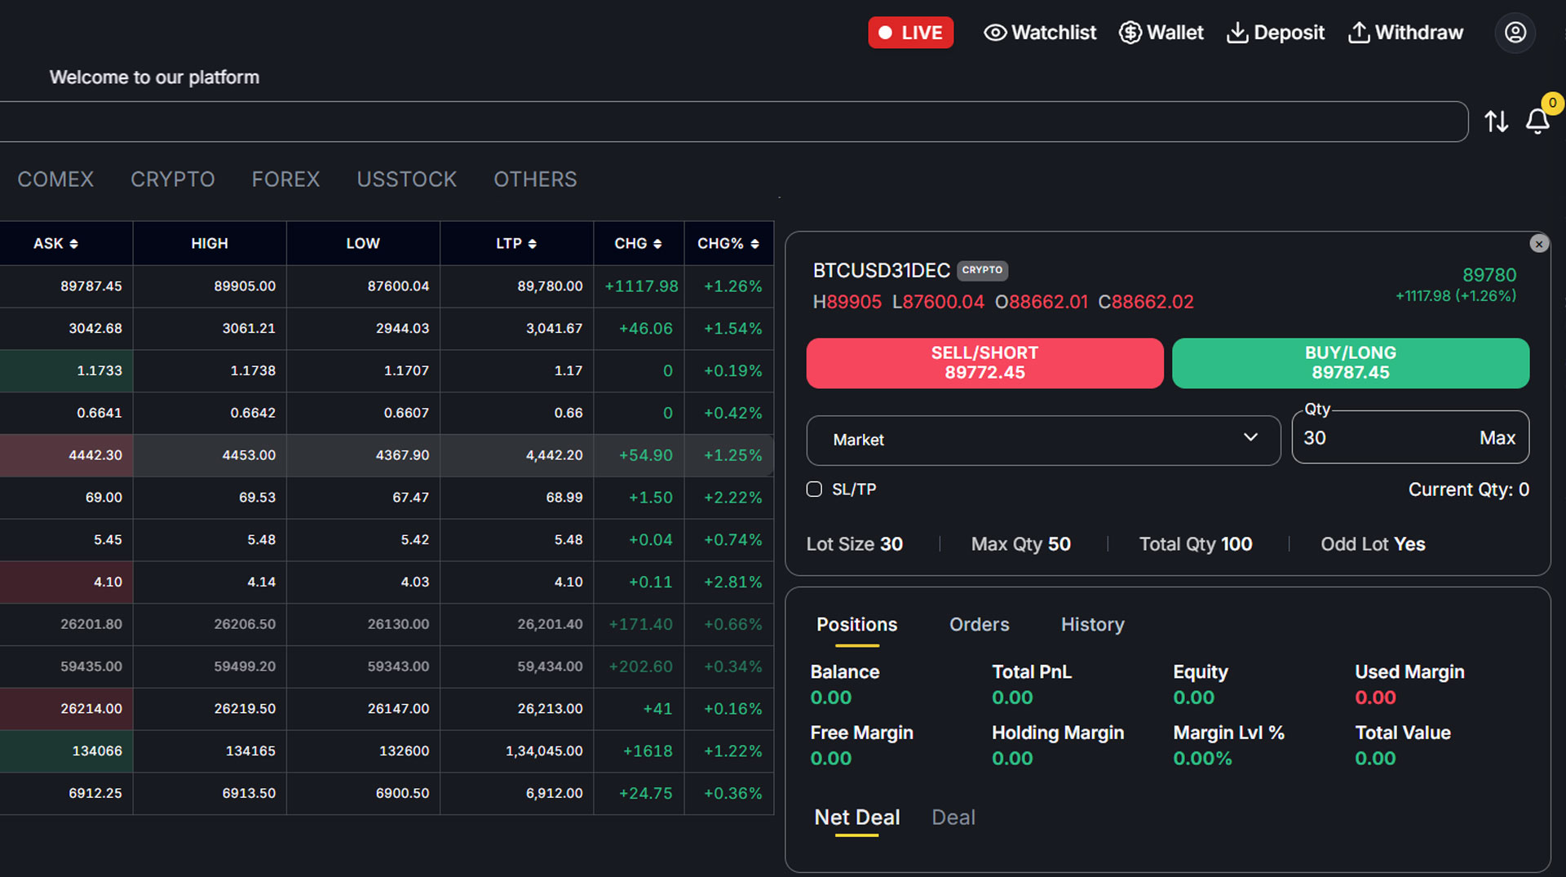Click the sort arrows icon beside the search bar
This screenshot has width=1566, height=877.
(x=1497, y=121)
